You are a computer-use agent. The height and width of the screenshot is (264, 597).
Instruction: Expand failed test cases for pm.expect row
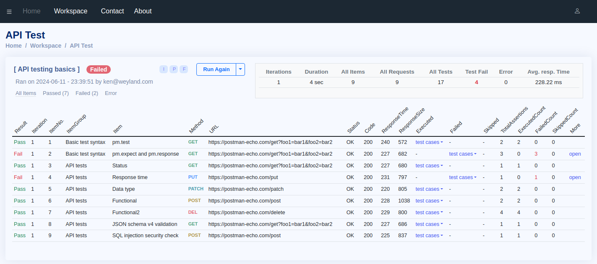click(462, 154)
